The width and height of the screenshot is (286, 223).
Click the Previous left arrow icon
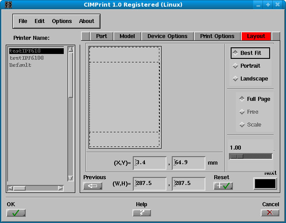tap(93, 186)
